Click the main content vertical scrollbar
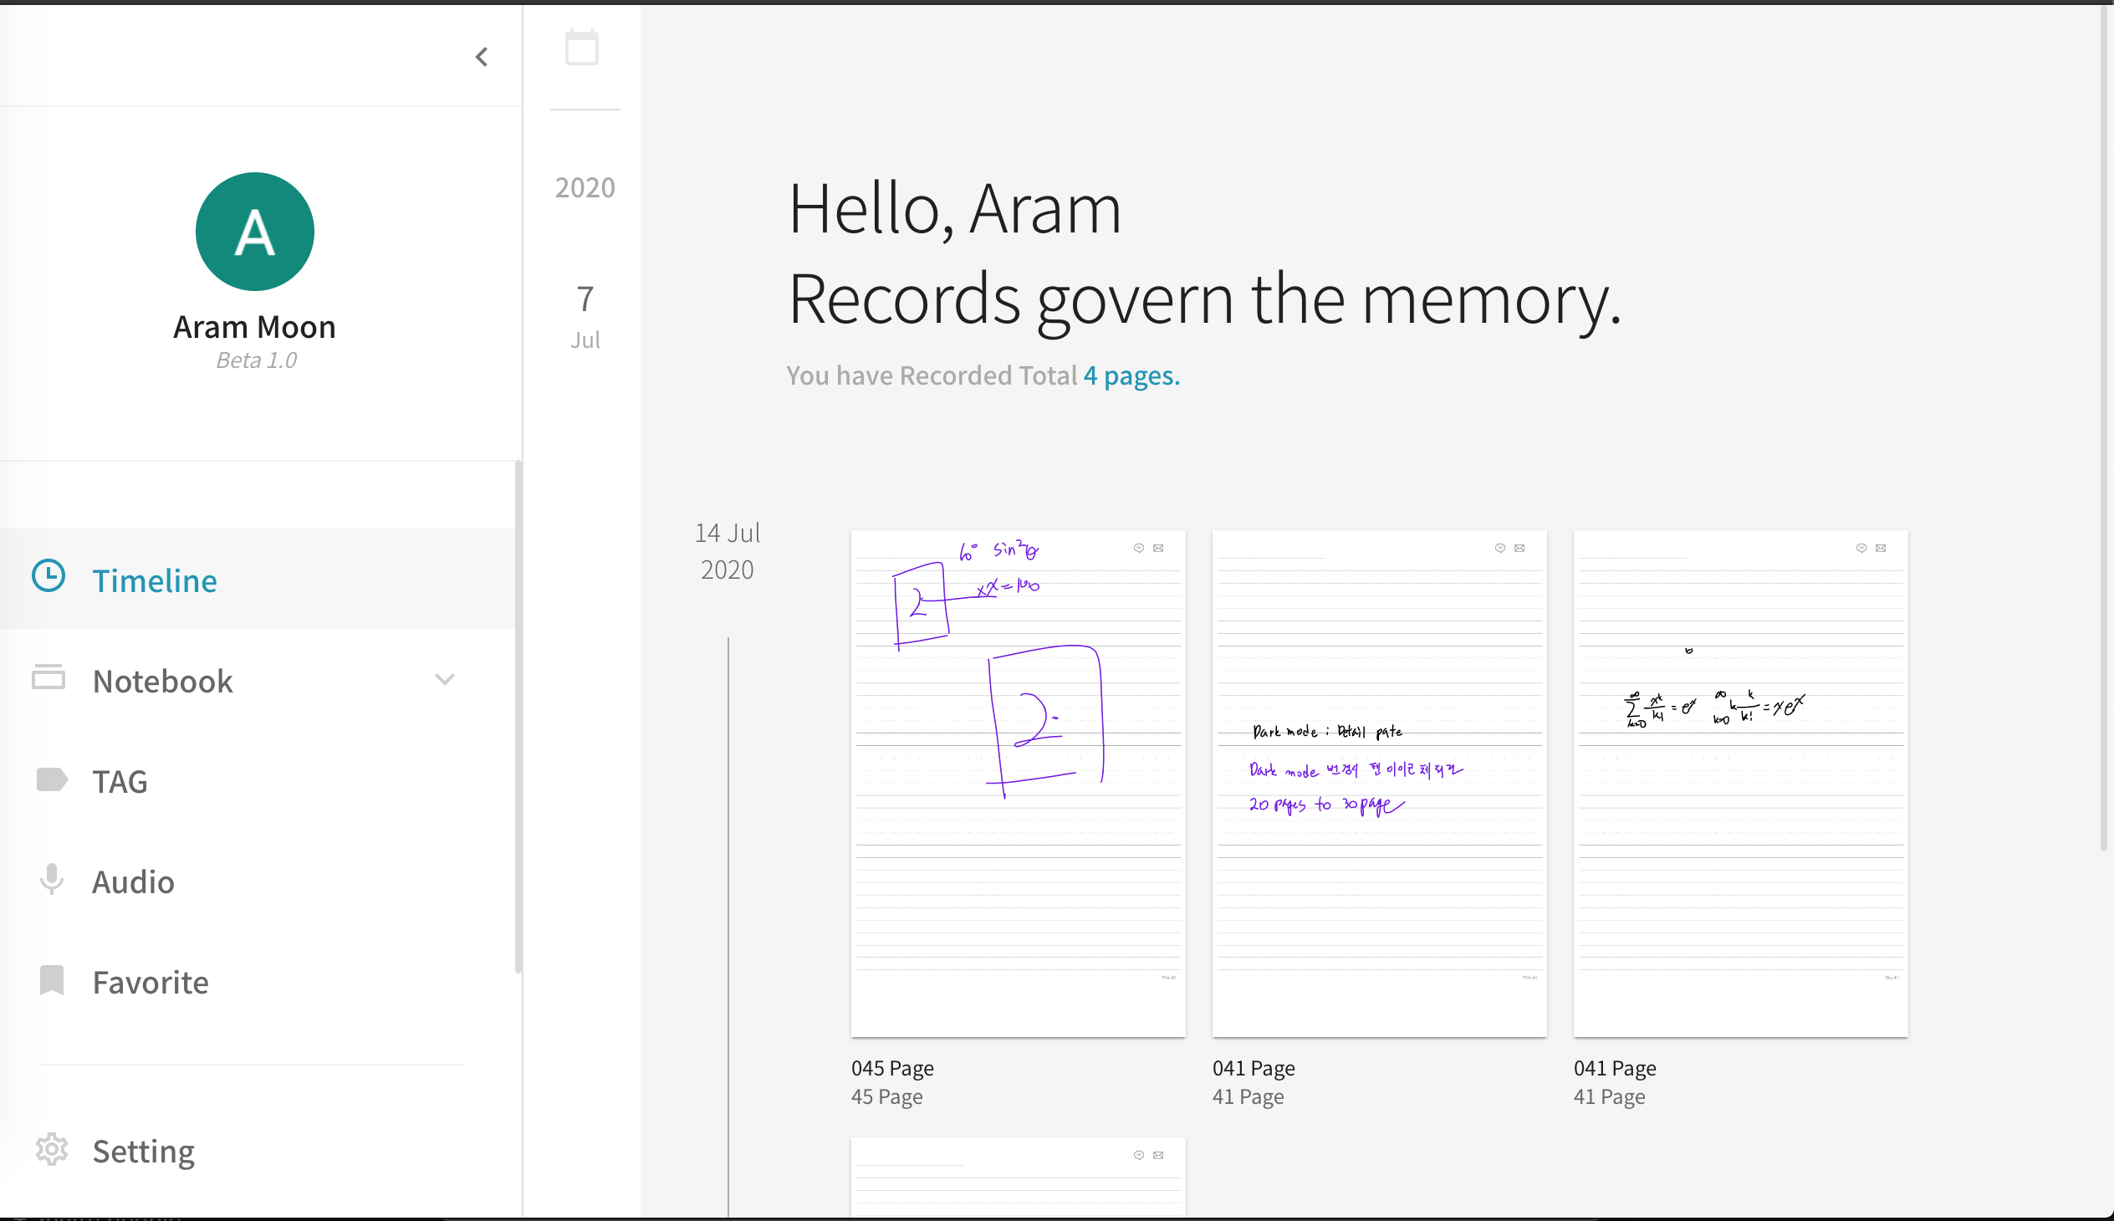This screenshot has height=1221, width=2114. coord(2104,427)
